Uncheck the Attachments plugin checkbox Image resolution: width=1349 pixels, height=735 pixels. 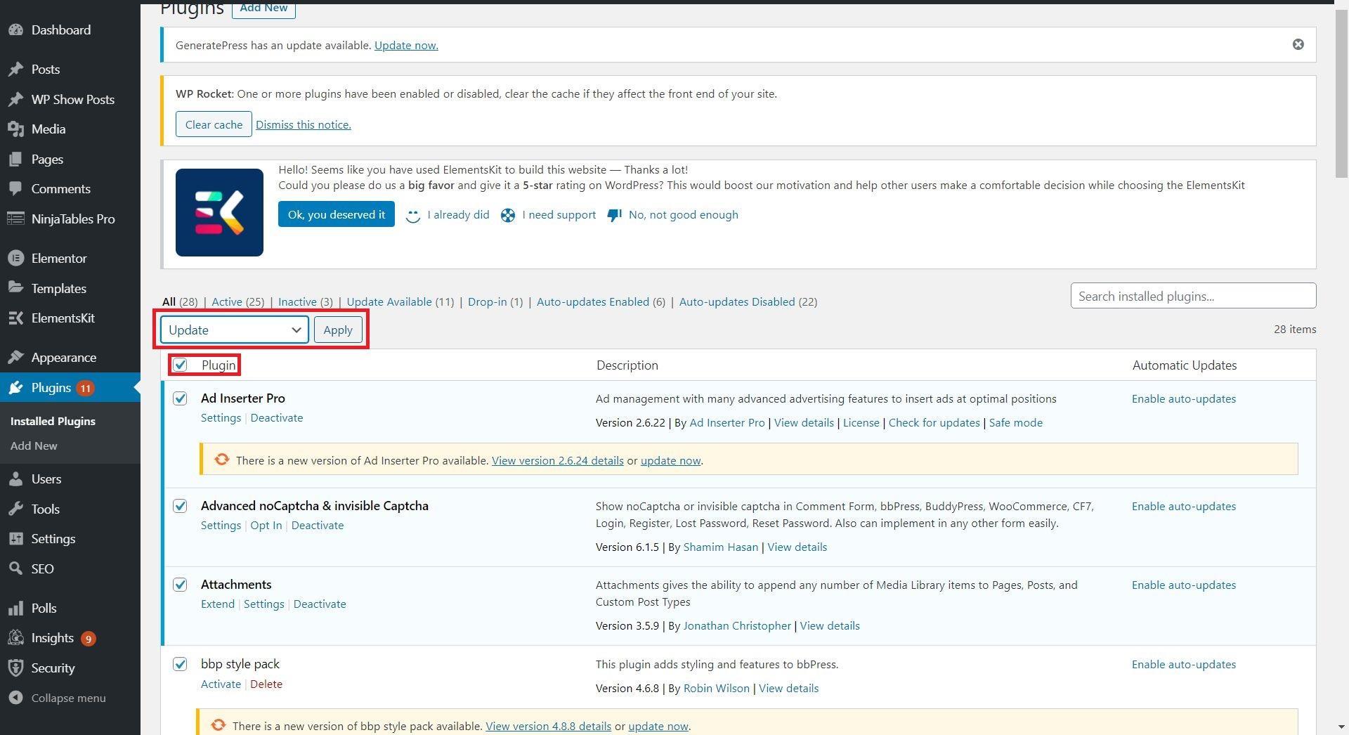tap(181, 585)
